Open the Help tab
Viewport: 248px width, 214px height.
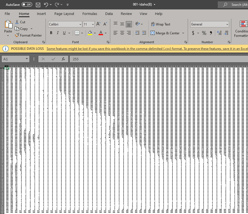159,14
